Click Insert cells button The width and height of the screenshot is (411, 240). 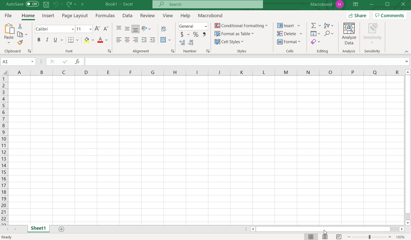(x=286, y=25)
